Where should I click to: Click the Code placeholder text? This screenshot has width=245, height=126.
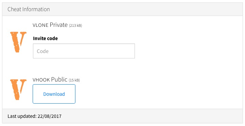click(x=43, y=51)
